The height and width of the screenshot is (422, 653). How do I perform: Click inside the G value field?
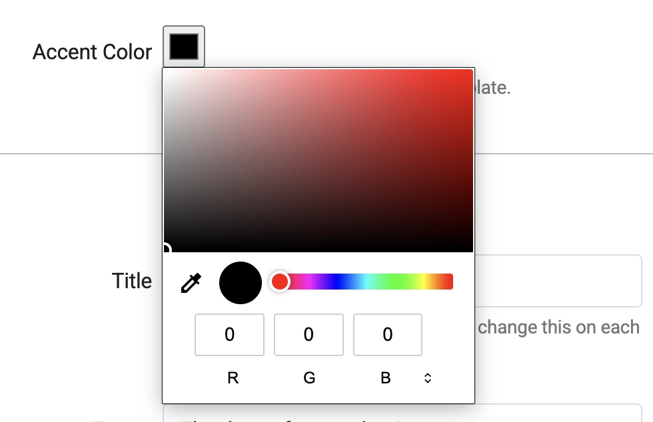[309, 335]
